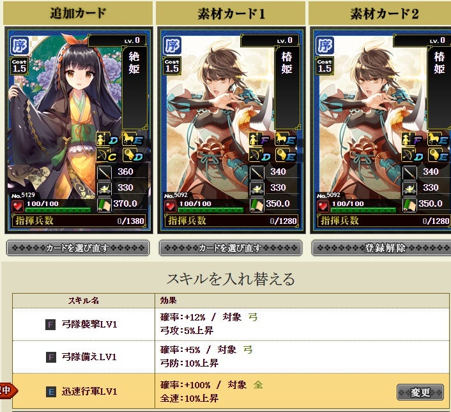The height and width of the screenshot is (412, 451).
Task: Click the F rank badge beside 弓隊襲撃LV1
Action: click(50, 325)
